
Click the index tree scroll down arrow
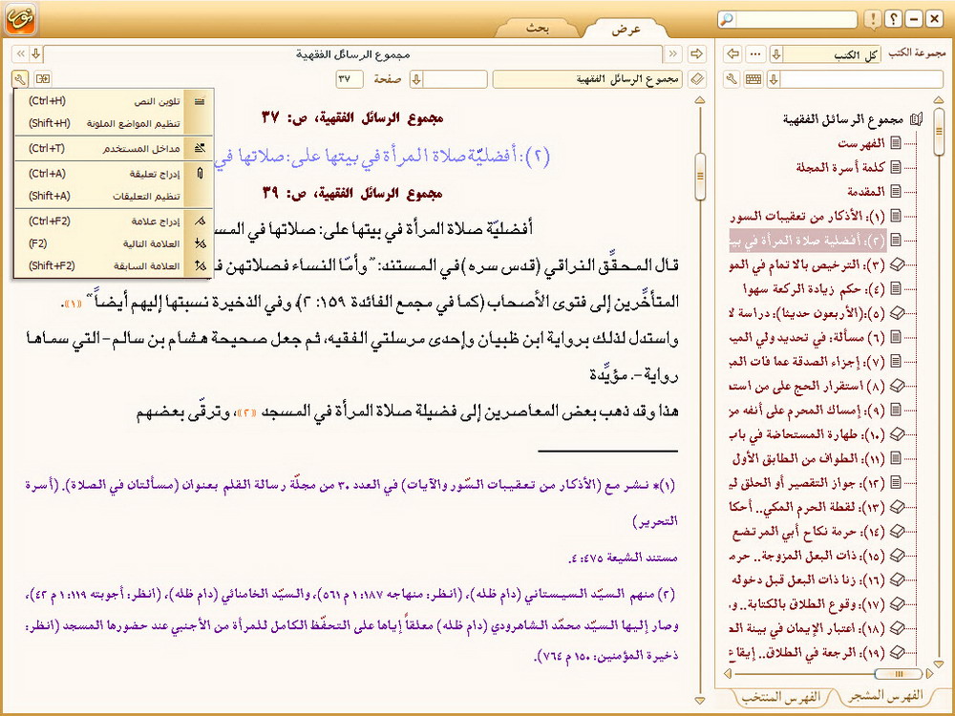(x=939, y=663)
